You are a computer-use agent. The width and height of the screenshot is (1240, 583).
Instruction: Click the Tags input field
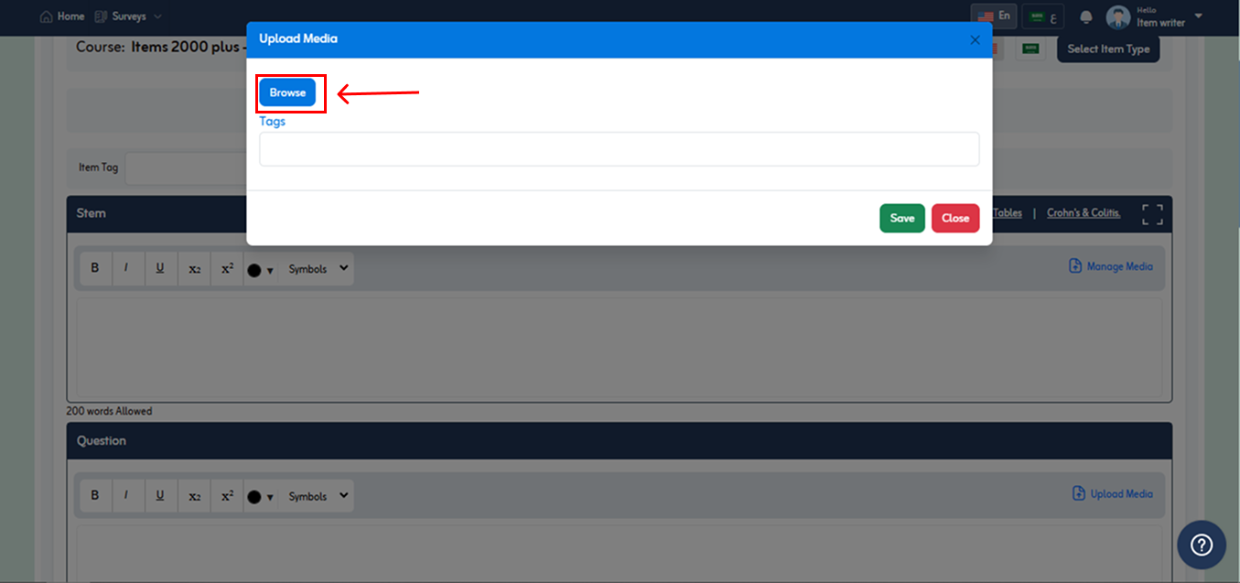619,149
